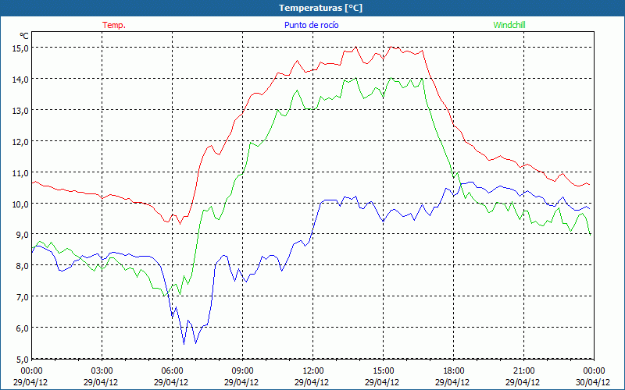
Task: Click the 8,0 y-axis value
Action: 23,266
